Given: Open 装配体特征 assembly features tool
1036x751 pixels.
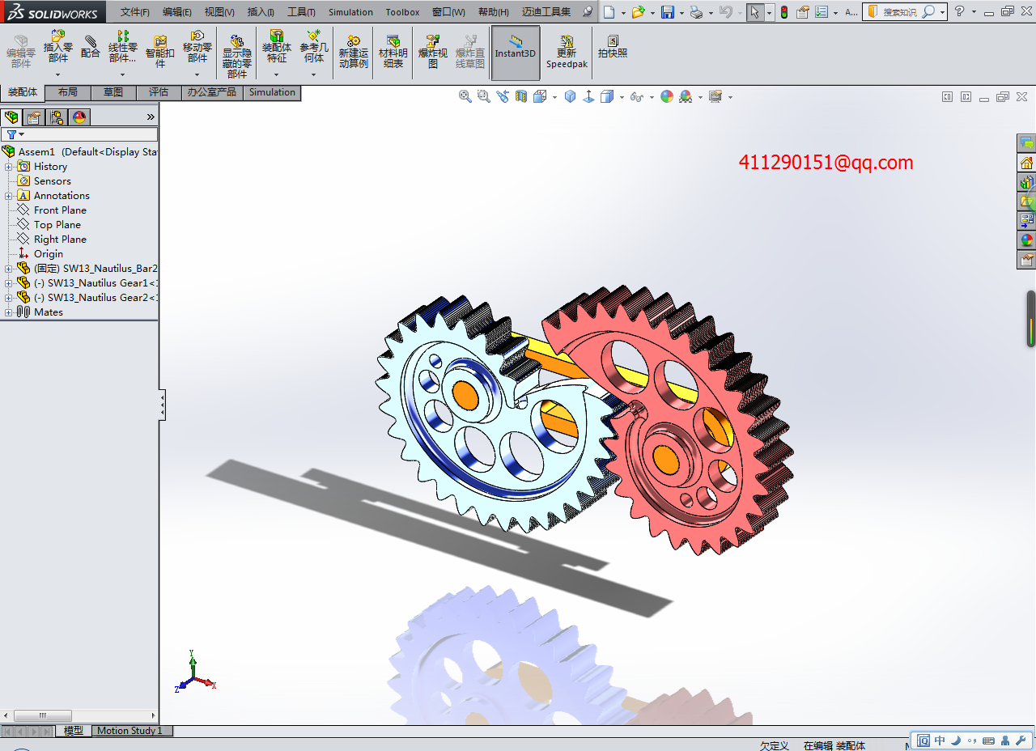Looking at the screenshot, I should click(277, 47).
